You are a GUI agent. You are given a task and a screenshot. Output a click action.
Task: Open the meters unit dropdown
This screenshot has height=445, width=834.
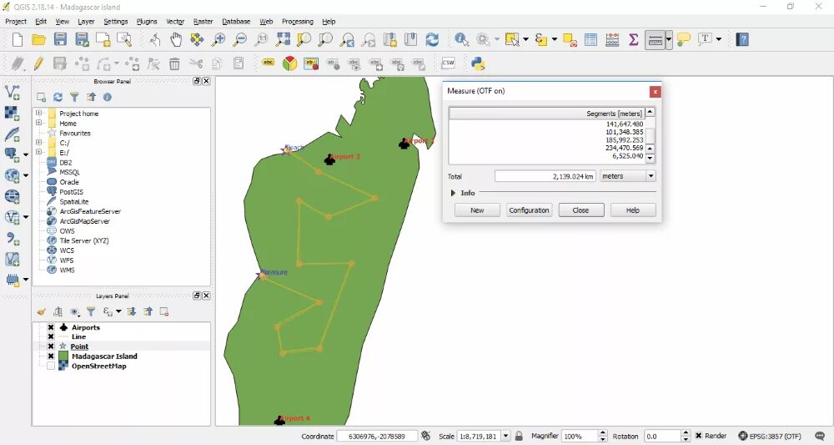[628, 176]
